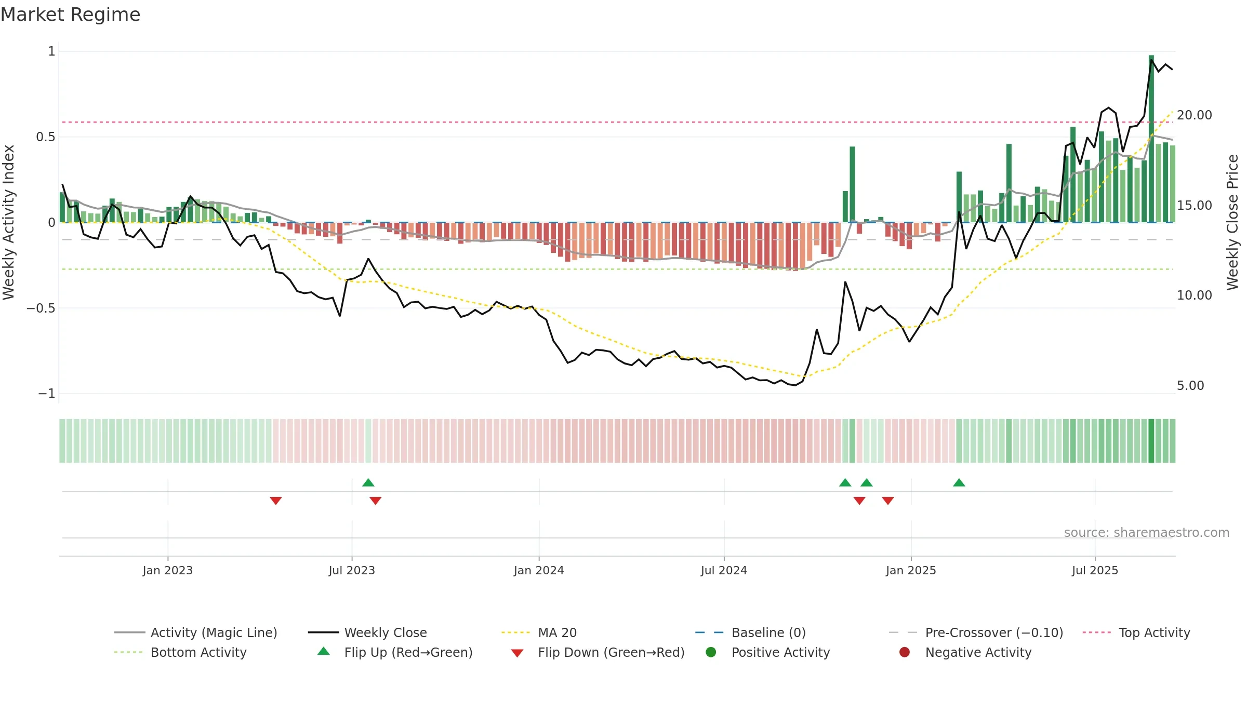The height and width of the screenshot is (701, 1247).
Task: Click the last red flip-down marker before Jan 2025
Action: click(888, 501)
